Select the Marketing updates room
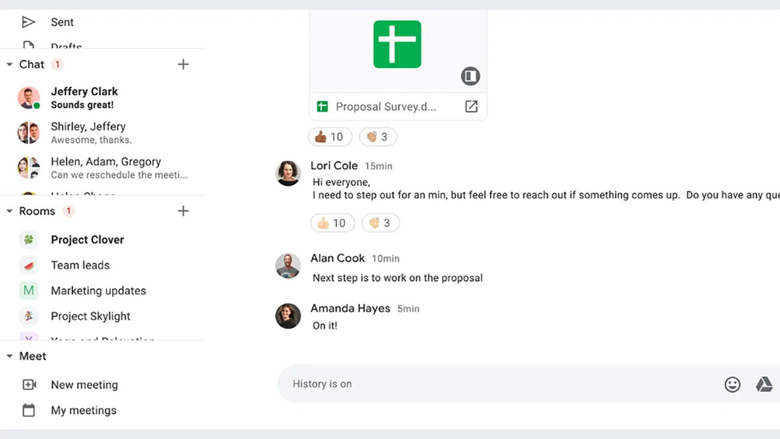The width and height of the screenshot is (780, 439). pyautogui.click(x=98, y=291)
